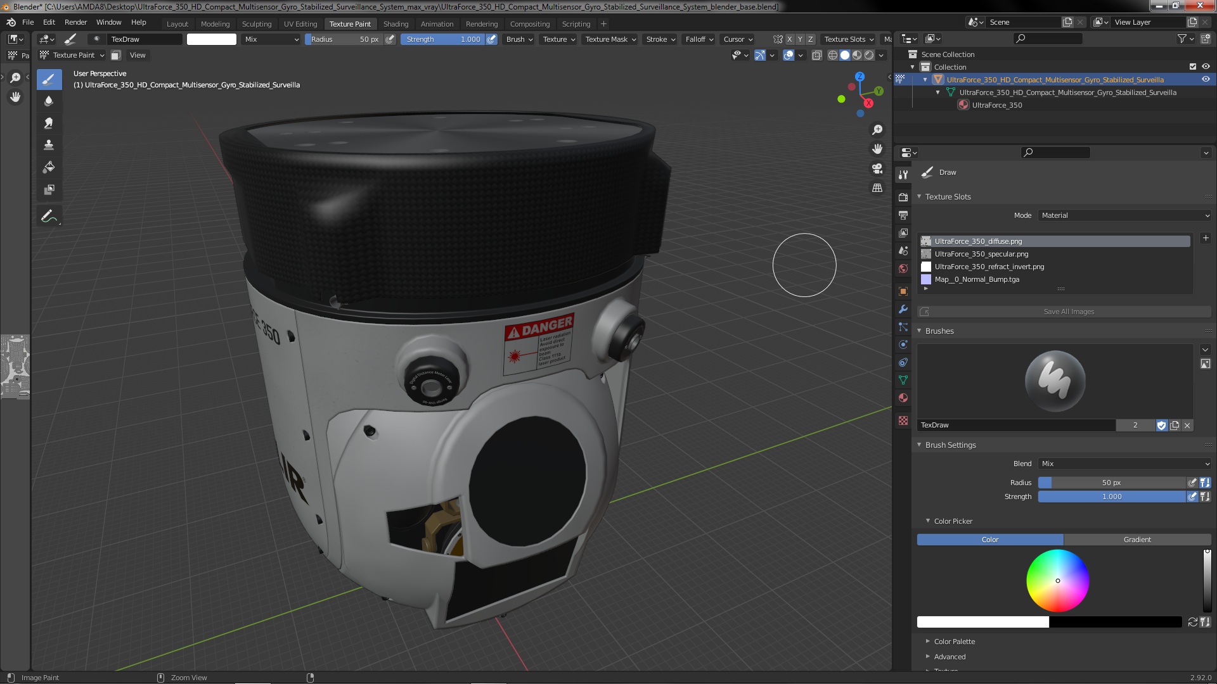Select the Mask tool
The image size is (1217, 684).
(x=49, y=189)
